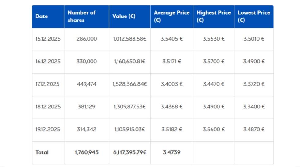Select the overall average price 3.4739
The width and height of the screenshot is (300, 167).
point(171,152)
